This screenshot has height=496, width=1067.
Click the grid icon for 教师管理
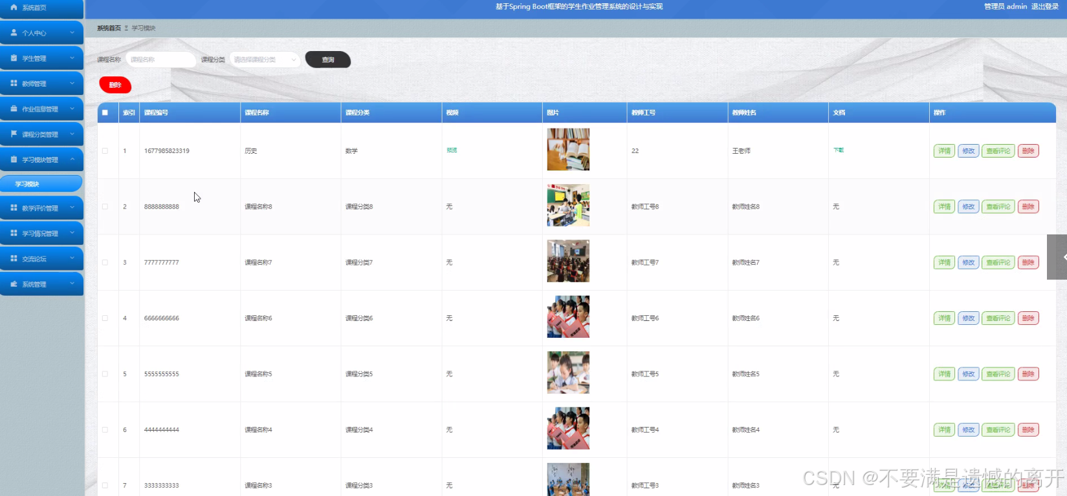coord(14,83)
